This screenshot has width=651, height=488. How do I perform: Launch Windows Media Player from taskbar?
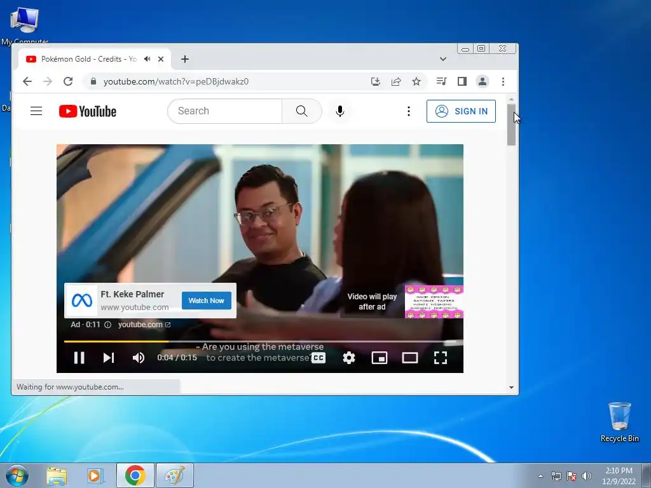pyautogui.click(x=95, y=475)
